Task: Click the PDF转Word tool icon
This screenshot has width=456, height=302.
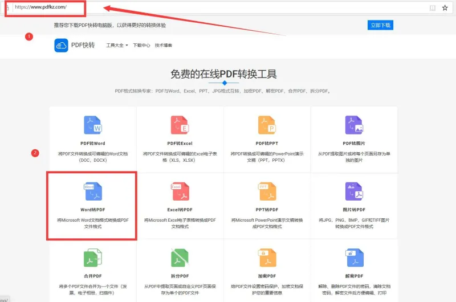Action: (x=93, y=125)
